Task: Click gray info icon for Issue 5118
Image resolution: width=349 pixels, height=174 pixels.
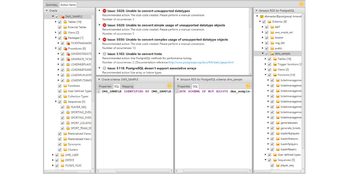Action: pyautogui.click(x=104, y=68)
